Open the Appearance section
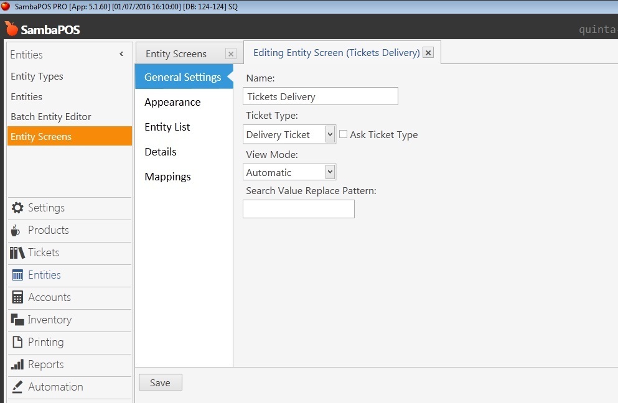The height and width of the screenshot is (403, 618). click(x=172, y=102)
